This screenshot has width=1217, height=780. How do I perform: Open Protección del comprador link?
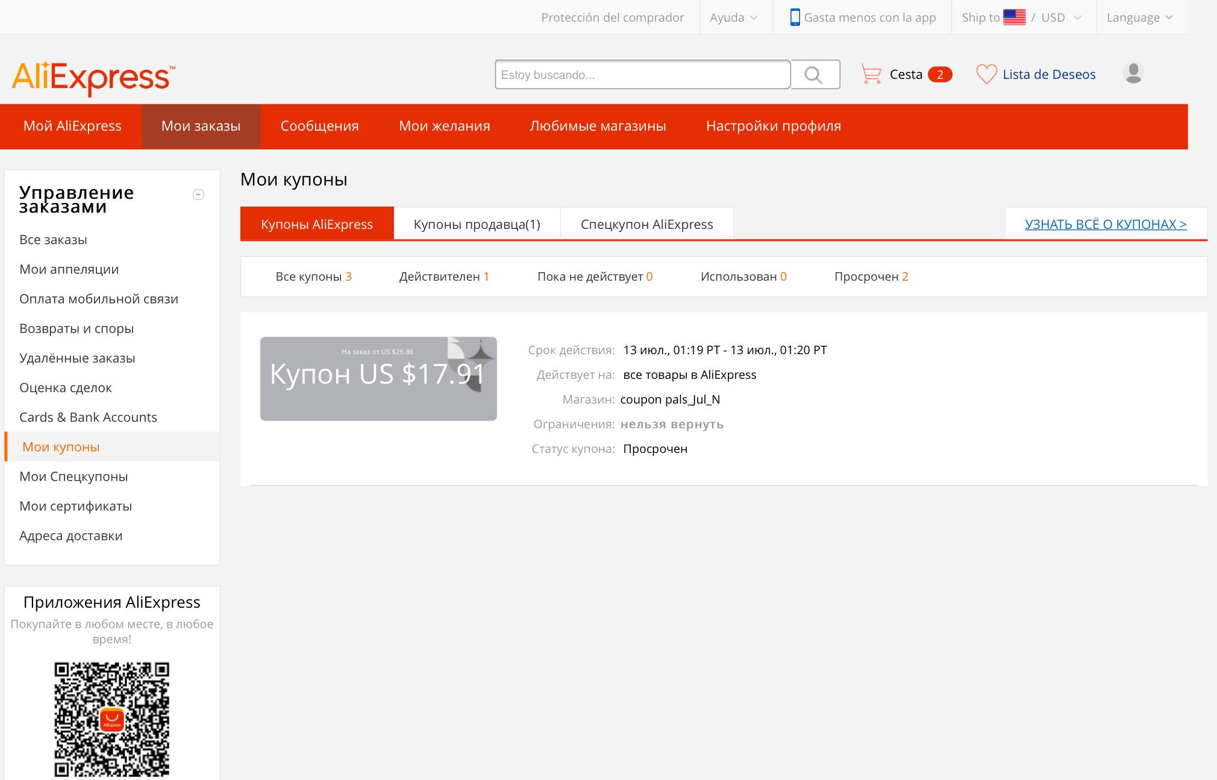pyautogui.click(x=612, y=17)
